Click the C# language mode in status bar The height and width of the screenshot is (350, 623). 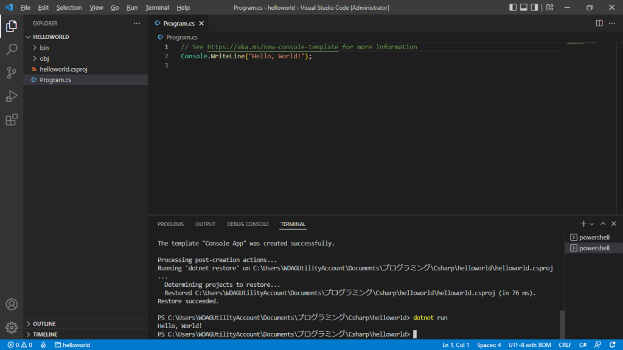click(x=582, y=345)
